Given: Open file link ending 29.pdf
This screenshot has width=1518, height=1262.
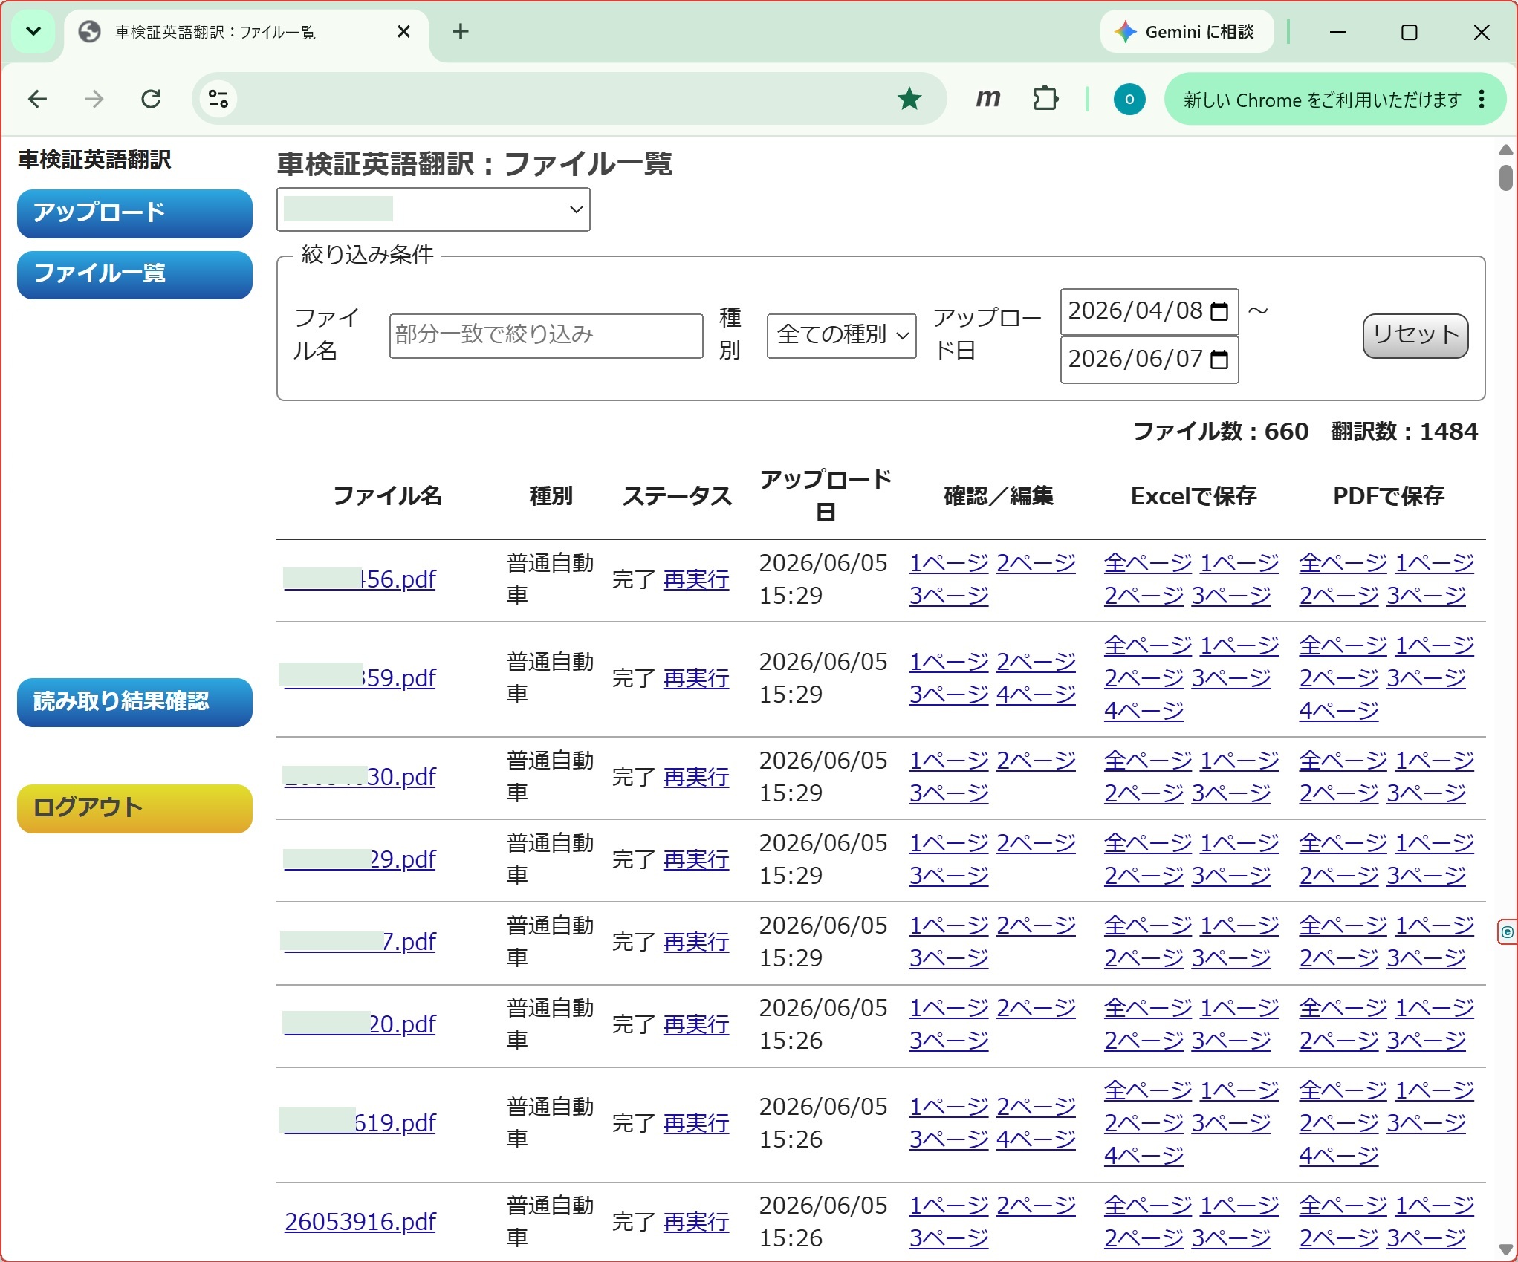Looking at the screenshot, I should pos(360,859).
